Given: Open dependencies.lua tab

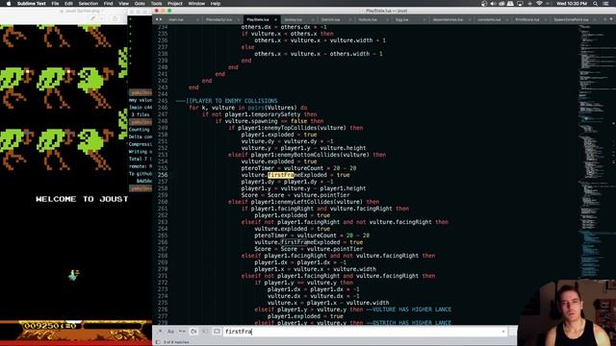Looking at the screenshot, I should pyautogui.click(x=448, y=19).
